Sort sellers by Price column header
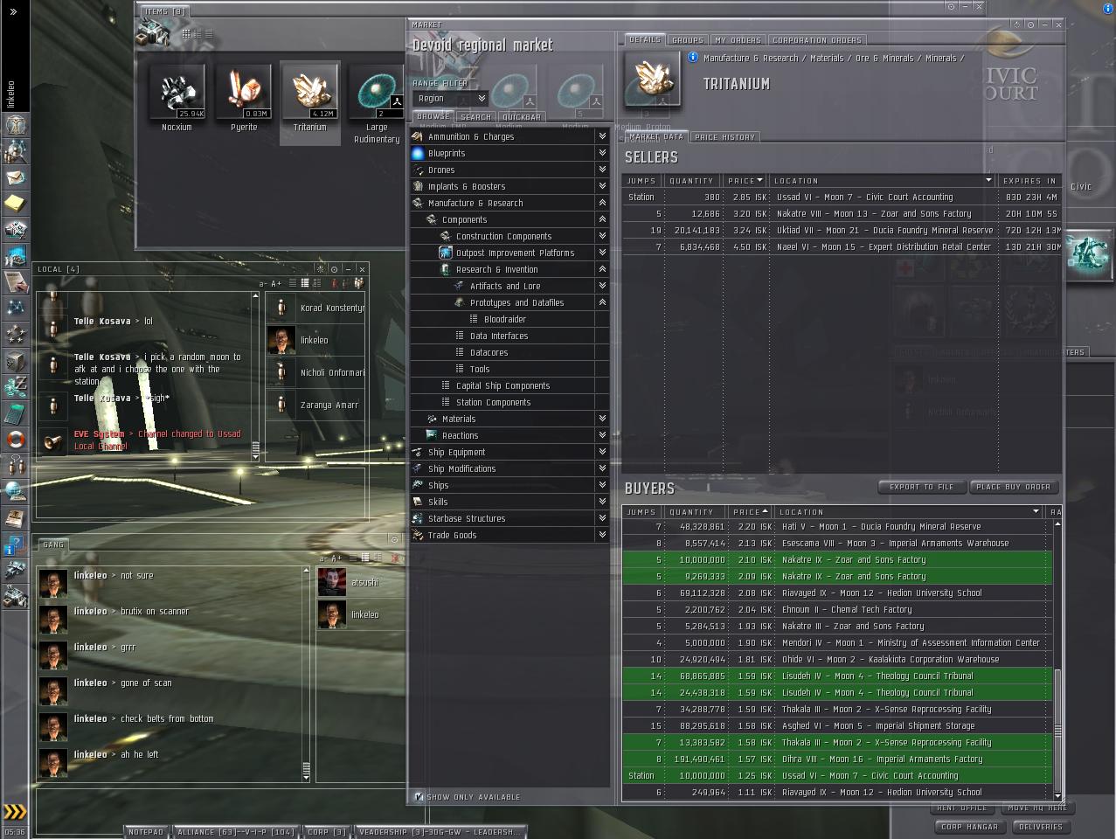 744,181
